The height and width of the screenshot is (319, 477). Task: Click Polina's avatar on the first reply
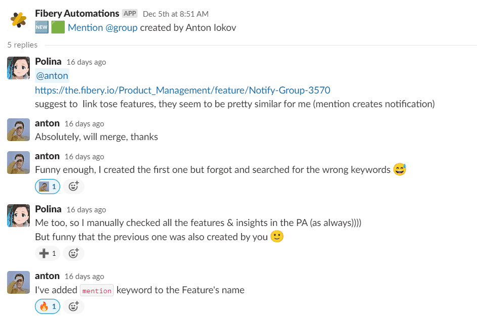tap(19, 68)
